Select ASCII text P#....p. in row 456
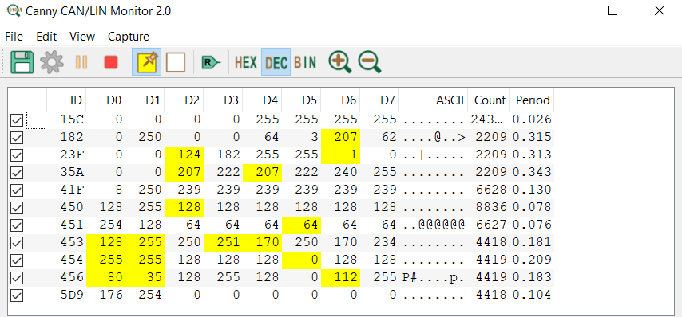The height and width of the screenshot is (317, 682). tap(434, 277)
